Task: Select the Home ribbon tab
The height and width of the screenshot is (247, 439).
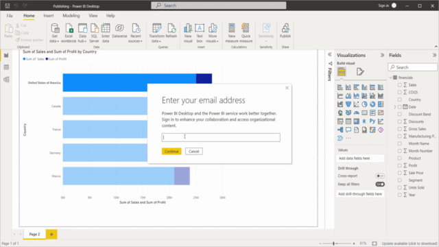Action: coord(29,16)
